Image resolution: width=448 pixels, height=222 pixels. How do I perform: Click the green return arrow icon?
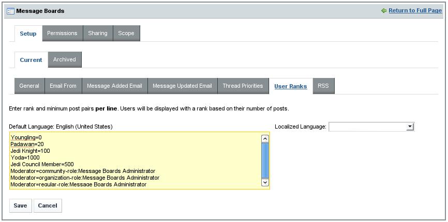pos(384,10)
